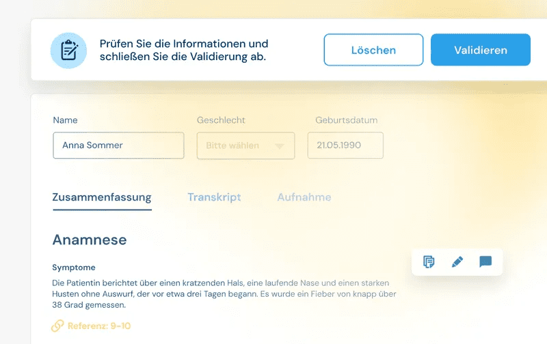The height and width of the screenshot is (344, 547).
Task: Open the Referenz: 9-10 link
Action: click(x=98, y=326)
